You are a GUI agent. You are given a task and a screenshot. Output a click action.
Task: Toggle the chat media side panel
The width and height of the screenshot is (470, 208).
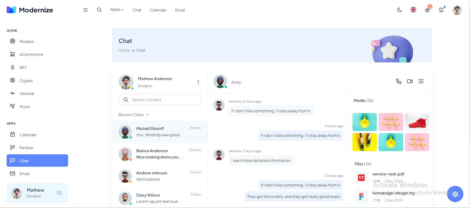click(421, 81)
